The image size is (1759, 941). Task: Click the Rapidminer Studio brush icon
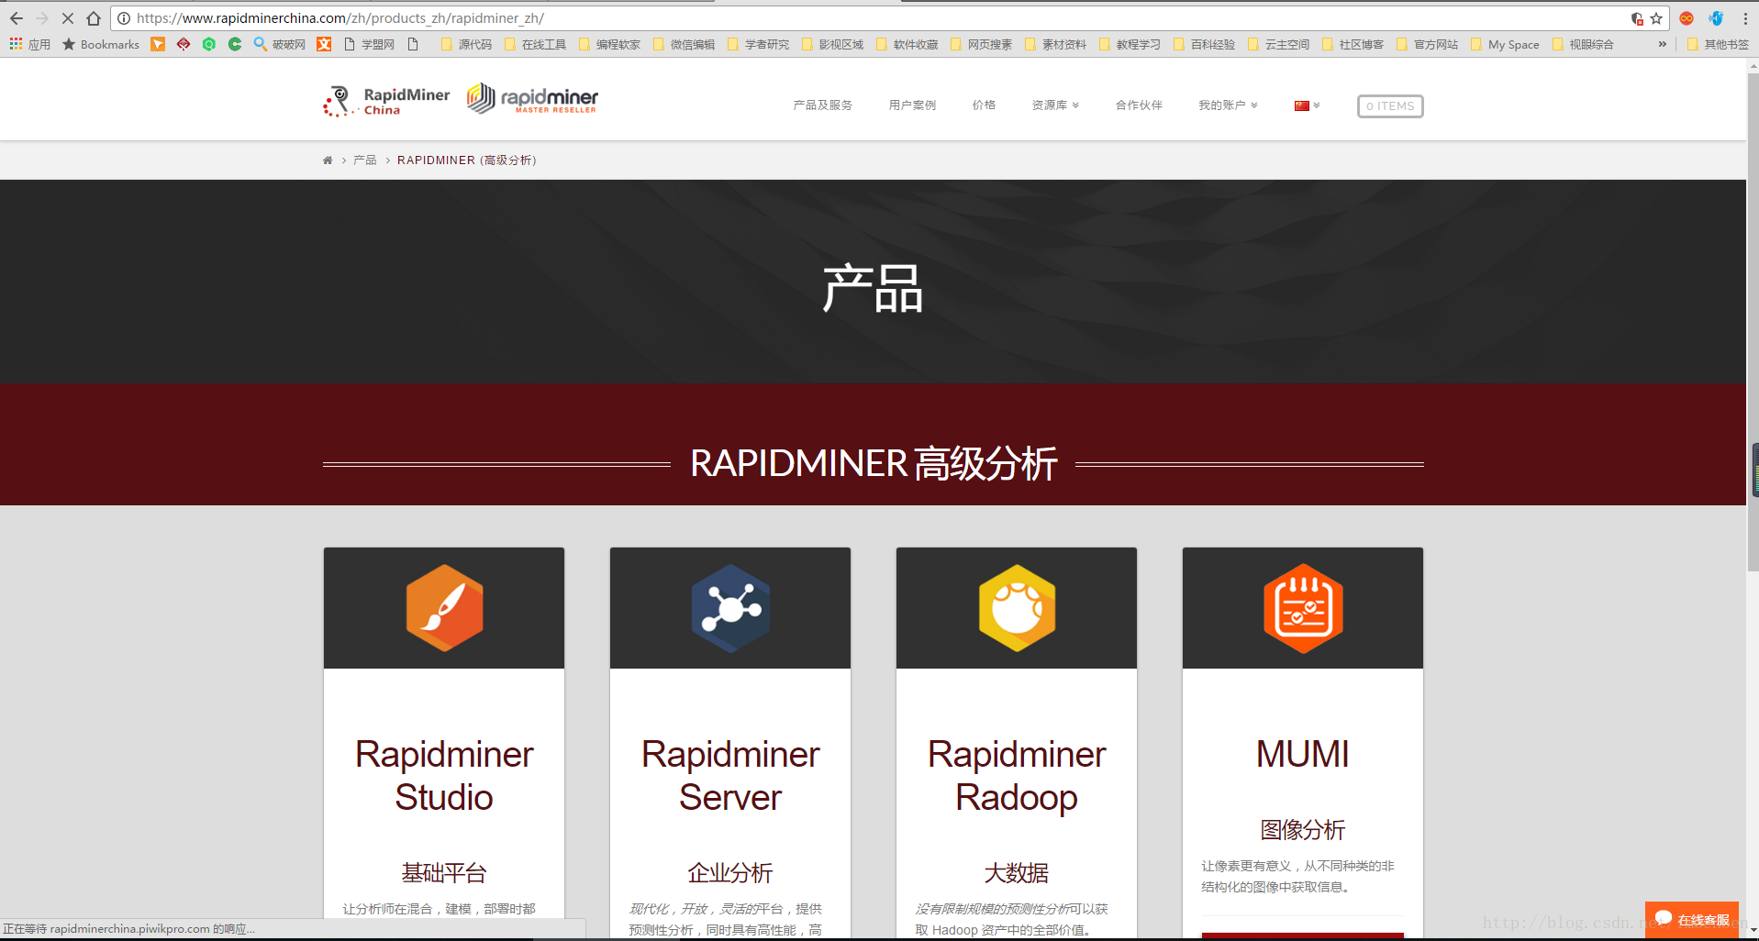tap(444, 608)
